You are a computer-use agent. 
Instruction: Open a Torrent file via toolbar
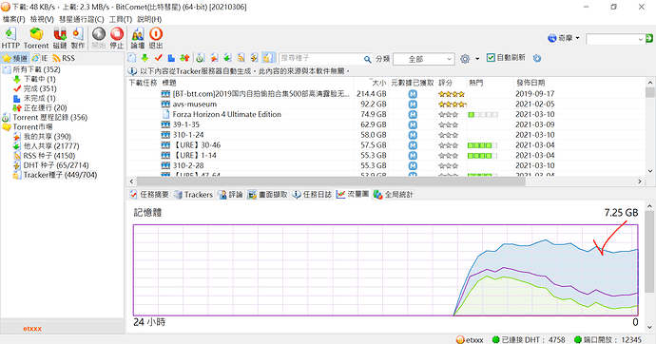36,34
